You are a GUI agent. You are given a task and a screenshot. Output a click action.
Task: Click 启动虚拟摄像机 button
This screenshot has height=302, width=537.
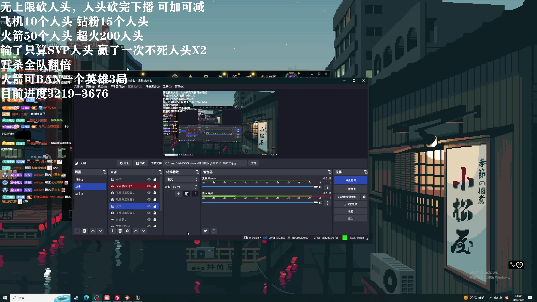coord(347,197)
